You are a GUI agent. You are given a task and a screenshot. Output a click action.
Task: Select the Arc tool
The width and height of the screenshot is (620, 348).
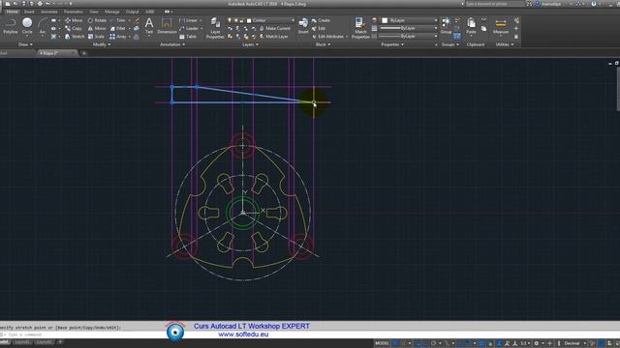click(43, 26)
